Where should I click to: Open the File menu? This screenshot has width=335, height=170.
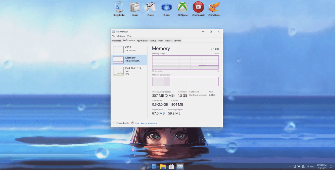(x=113, y=36)
